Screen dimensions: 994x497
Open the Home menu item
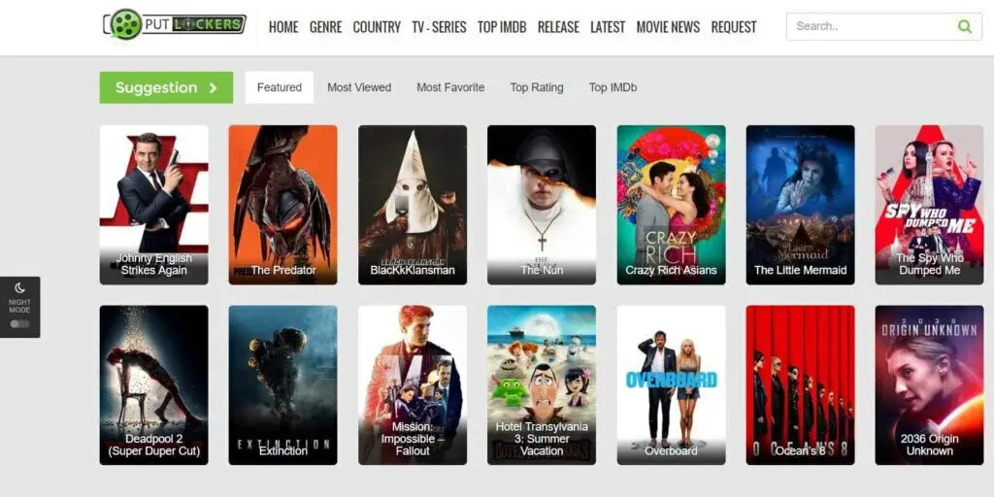[283, 27]
